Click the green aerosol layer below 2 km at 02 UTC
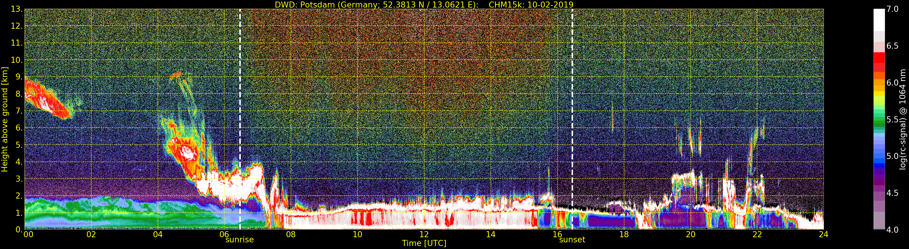The width and height of the screenshot is (909, 249). tap(92, 213)
